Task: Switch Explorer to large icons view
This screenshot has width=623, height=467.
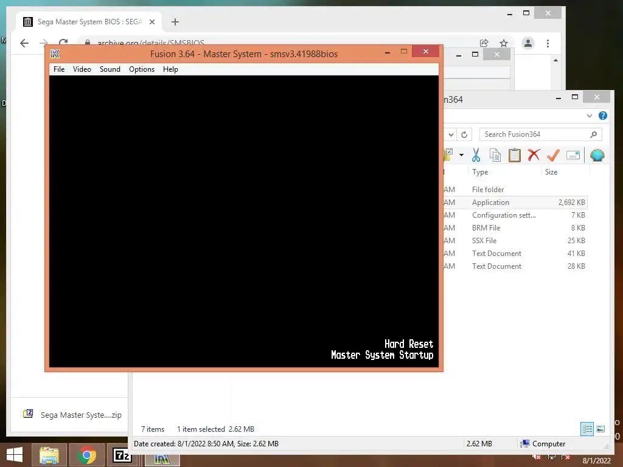Action: coord(600,429)
